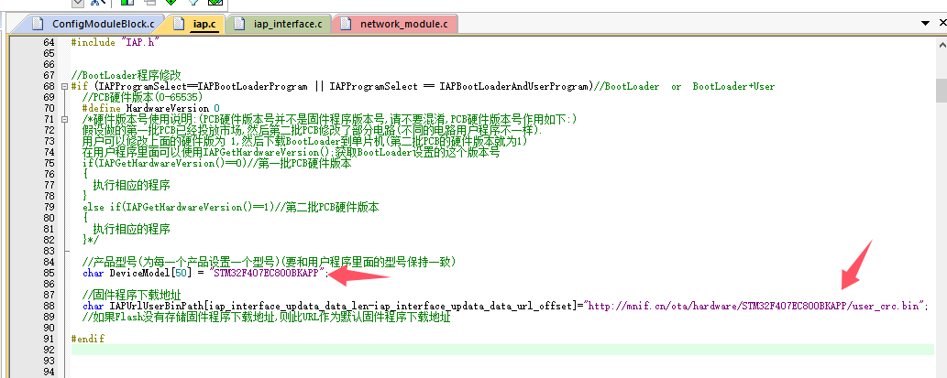Click the "STM32F407EC800BKAPP" string on line 85
The image size is (947, 378).
click(269, 273)
